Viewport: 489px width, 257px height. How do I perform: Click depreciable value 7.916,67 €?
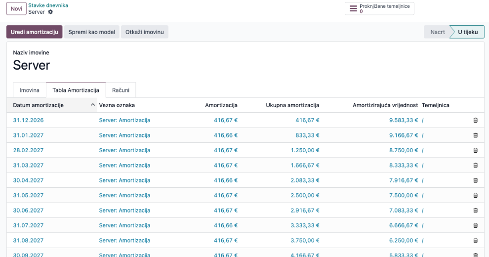coord(404,180)
